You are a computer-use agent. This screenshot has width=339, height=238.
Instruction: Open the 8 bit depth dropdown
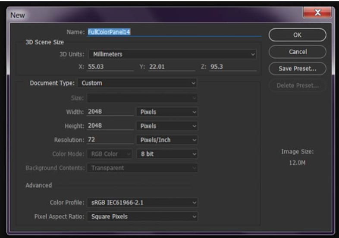pyautogui.click(x=167, y=154)
